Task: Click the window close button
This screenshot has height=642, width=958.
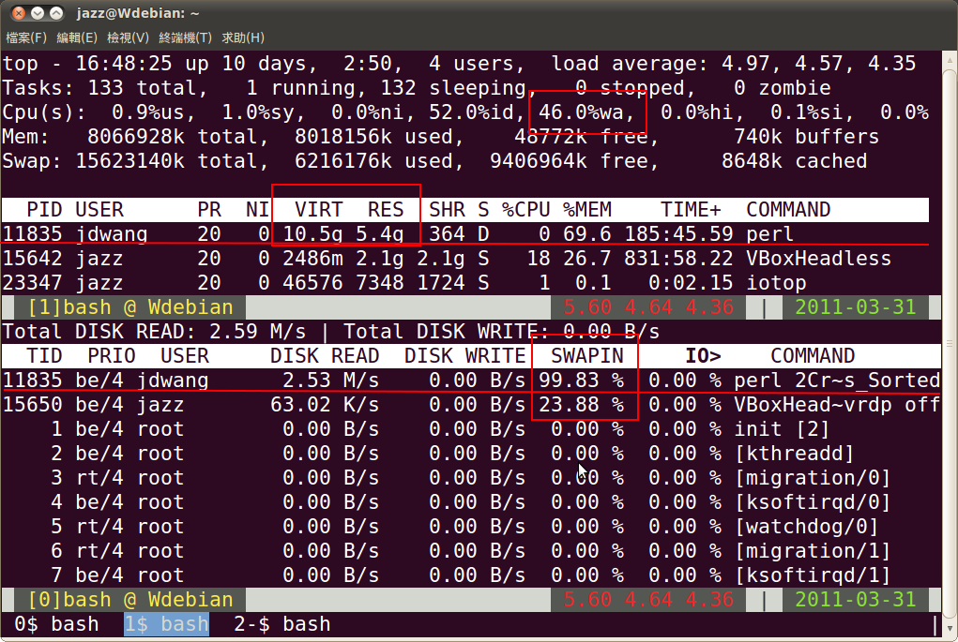Action: (x=19, y=13)
